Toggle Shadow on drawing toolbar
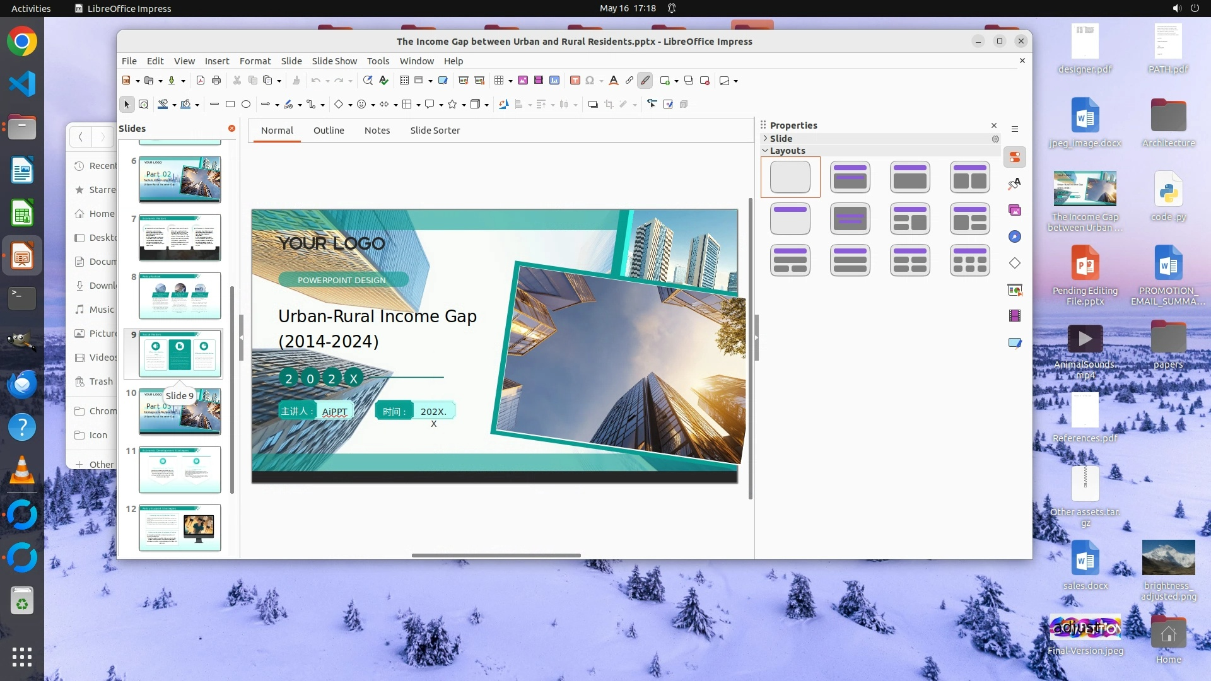The height and width of the screenshot is (681, 1211). [593, 105]
